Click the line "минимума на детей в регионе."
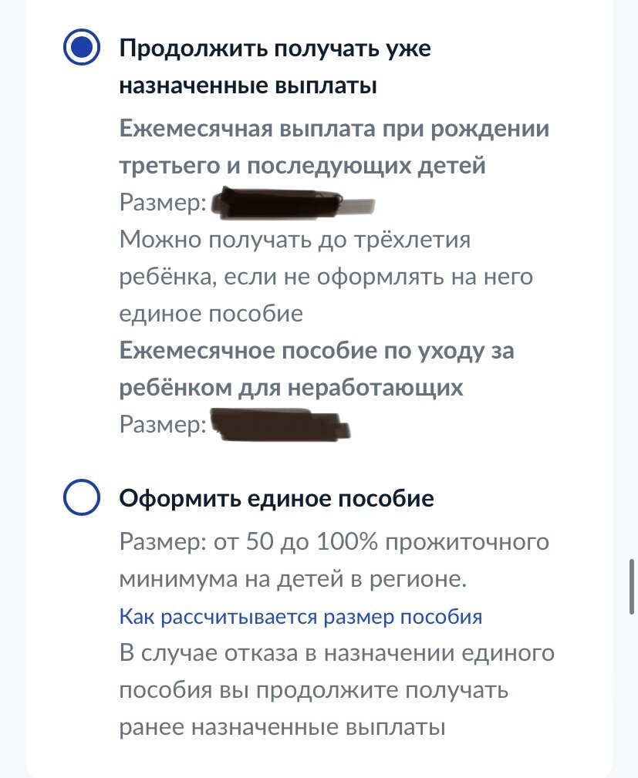This screenshot has width=638, height=778. point(293,579)
